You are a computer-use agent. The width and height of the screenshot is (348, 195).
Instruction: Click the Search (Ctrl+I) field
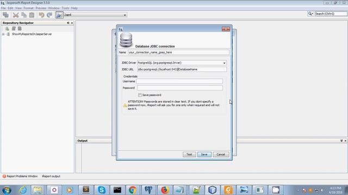tap(331, 14)
